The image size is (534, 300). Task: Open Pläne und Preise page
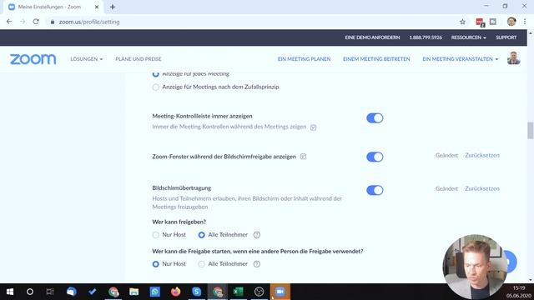click(x=139, y=59)
